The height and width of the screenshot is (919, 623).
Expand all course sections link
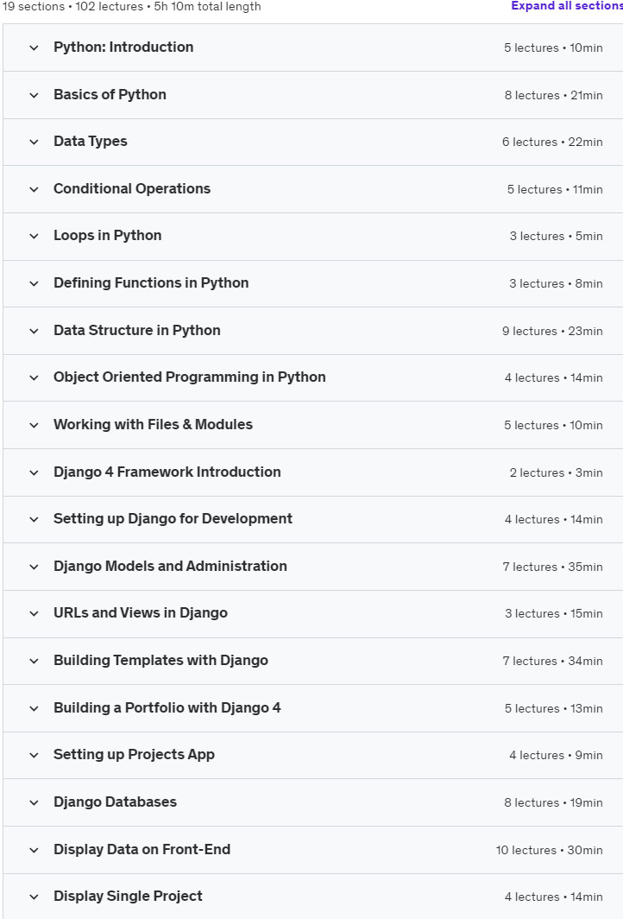click(x=567, y=6)
